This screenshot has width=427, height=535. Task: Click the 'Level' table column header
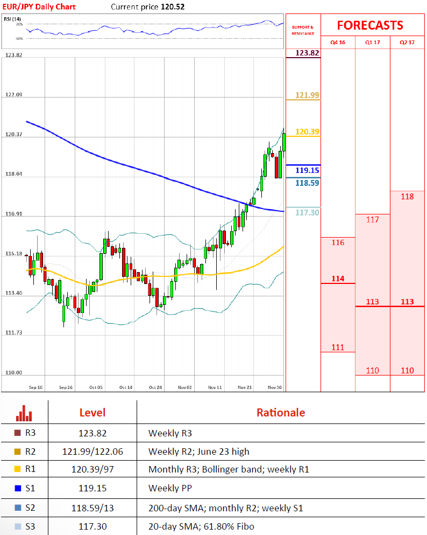pyautogui.click(x=92, y=413)
